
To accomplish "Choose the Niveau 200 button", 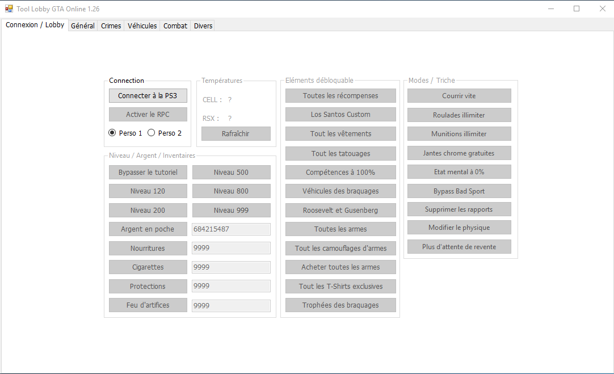I will (x=148, y=211).
